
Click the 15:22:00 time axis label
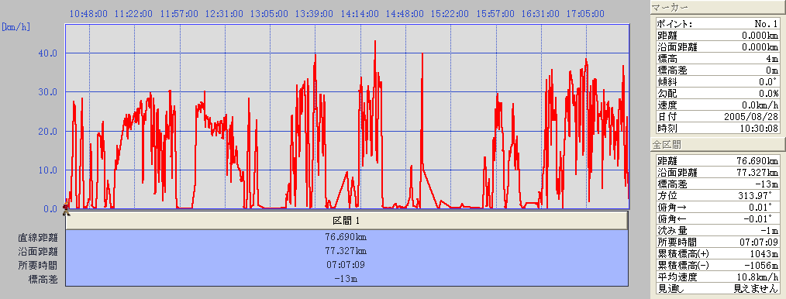tap(450, 14)
